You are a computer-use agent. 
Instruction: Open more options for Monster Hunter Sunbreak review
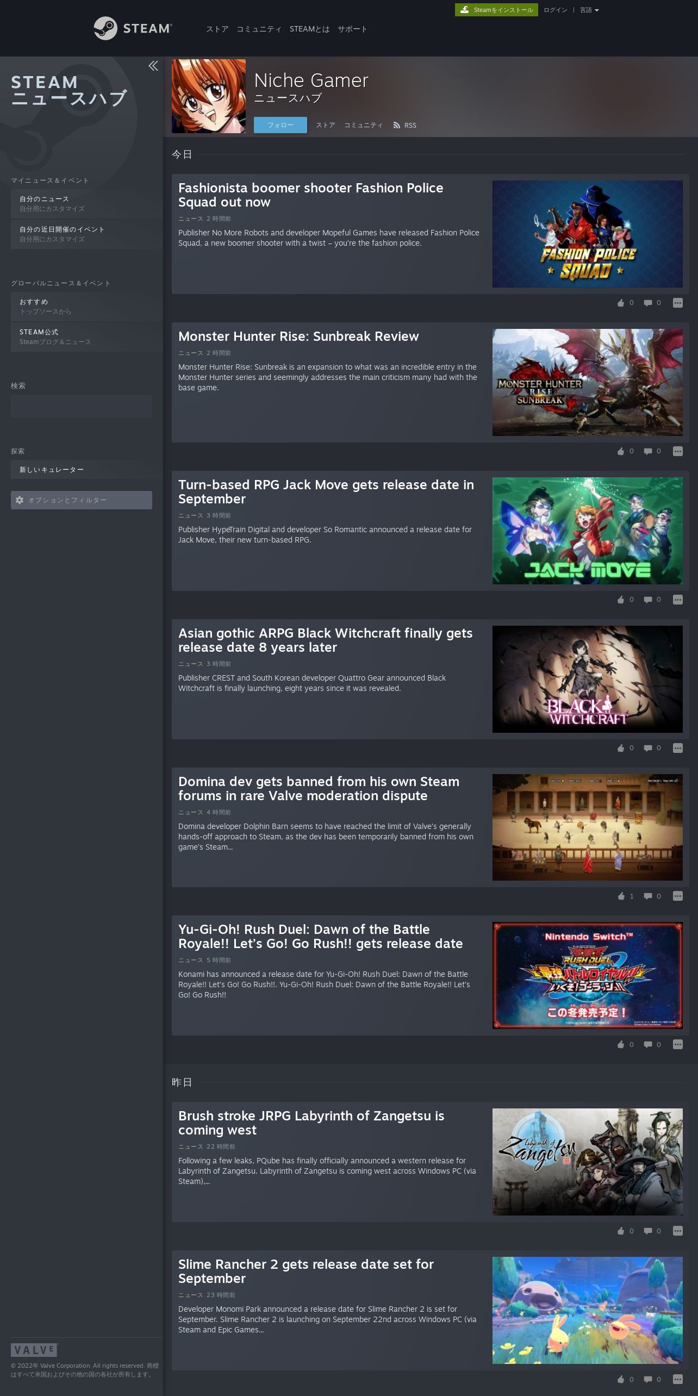[x=677, y=451]
